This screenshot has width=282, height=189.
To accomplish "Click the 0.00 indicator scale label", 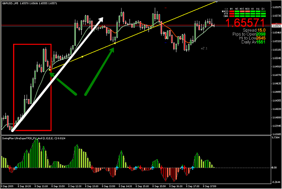I will 274,168.
